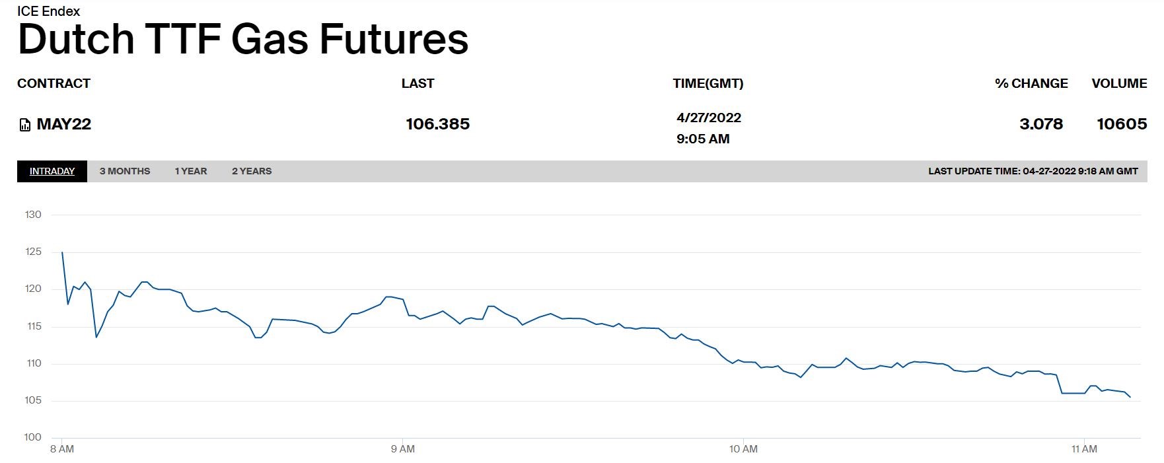1164x463 pixels.
Task: Click the TIME(GMT) column header
Action: point(708,83)
